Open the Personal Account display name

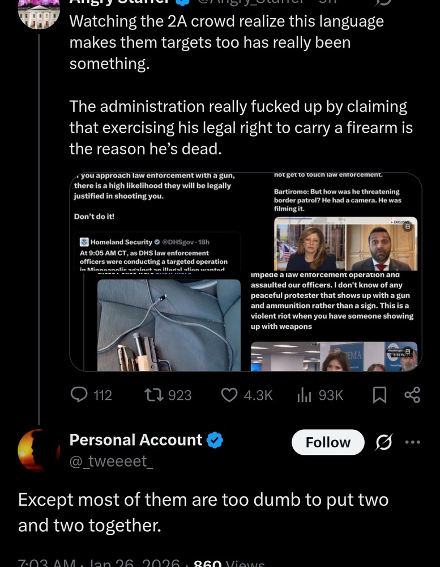click(x=135, y=440)
